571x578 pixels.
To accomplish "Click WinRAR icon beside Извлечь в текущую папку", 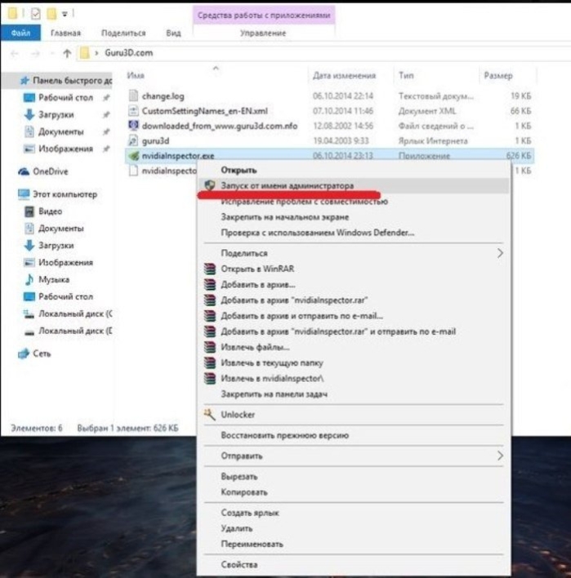I will (x=210, y=362).
